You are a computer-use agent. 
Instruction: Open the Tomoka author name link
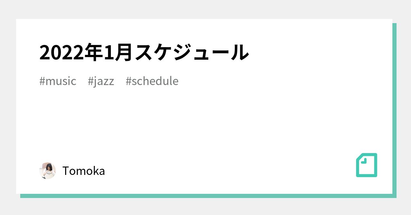click(x=83, y=171)
